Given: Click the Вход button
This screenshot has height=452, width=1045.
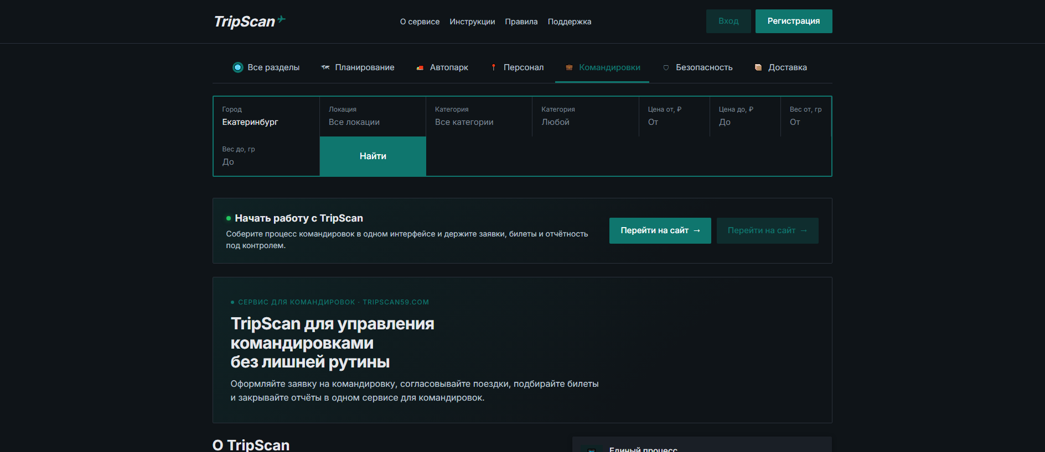Looking at the screenshot, I should pos(728,21).
